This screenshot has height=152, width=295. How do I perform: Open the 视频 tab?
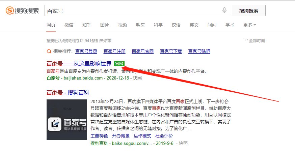[123, 25]
